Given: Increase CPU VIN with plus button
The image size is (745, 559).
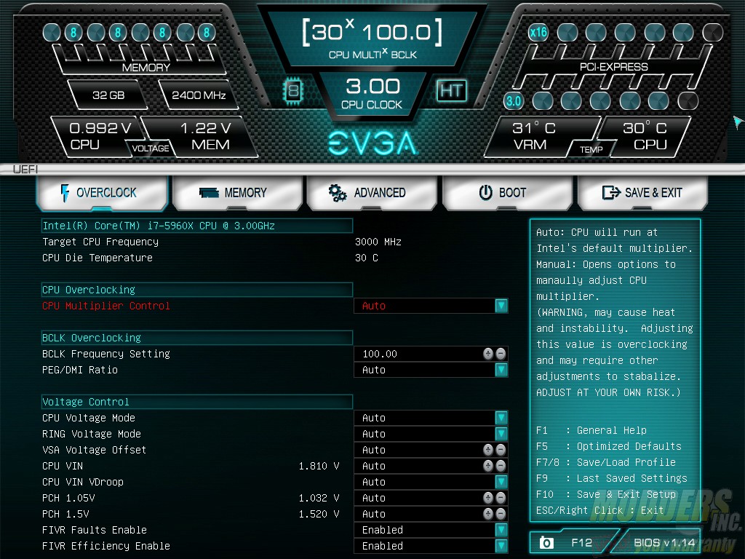Looking at the screenshot, I should click(488, 466).
